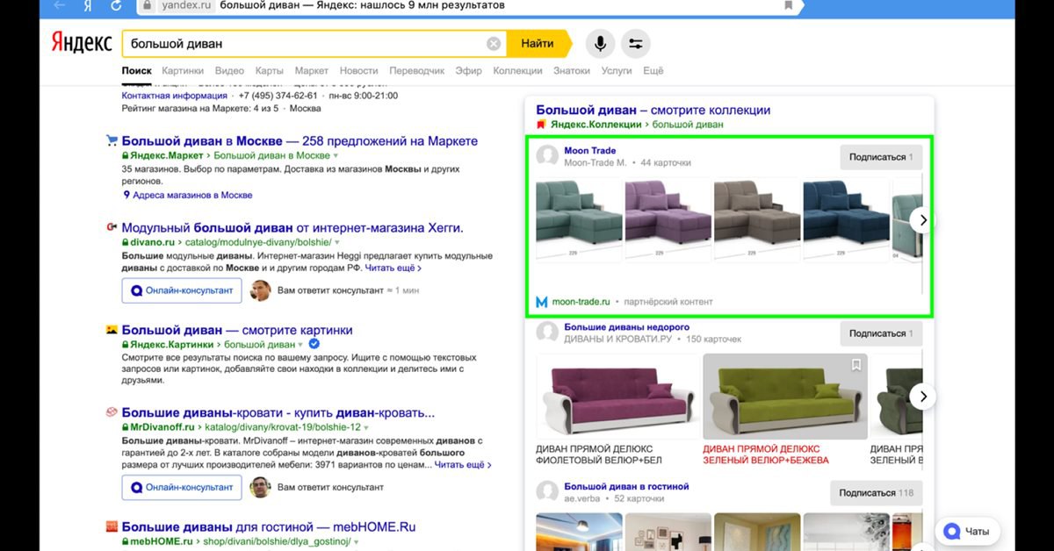Bookmark the page via address bar icon
Screen dimensions: 1054x551
pos(789,5)
